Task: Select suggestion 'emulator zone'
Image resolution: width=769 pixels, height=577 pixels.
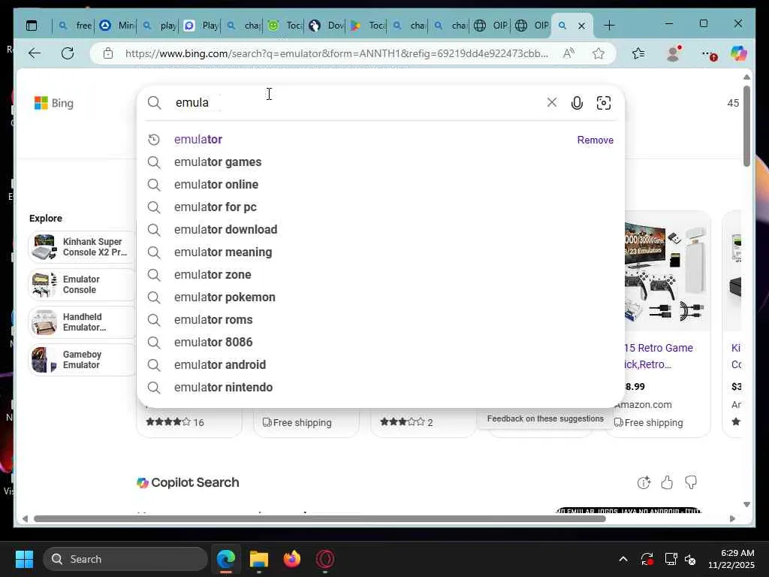Action: coord(380,275)
